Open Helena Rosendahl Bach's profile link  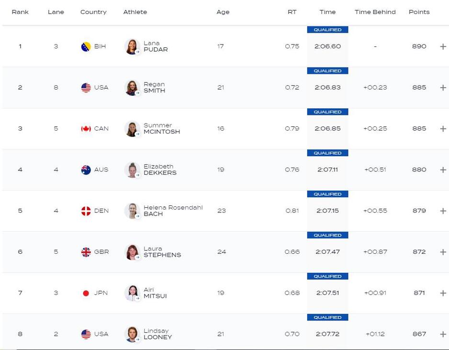(x=173, y=211)
